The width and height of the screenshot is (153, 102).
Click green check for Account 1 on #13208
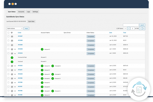(x=42, y=49)
